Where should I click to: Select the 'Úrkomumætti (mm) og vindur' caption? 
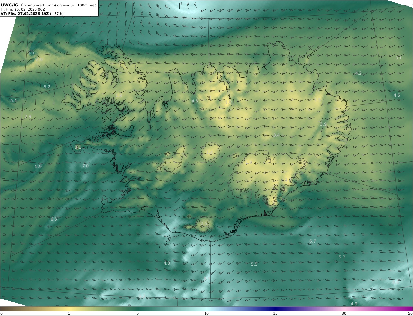click(x=48, y=5)
